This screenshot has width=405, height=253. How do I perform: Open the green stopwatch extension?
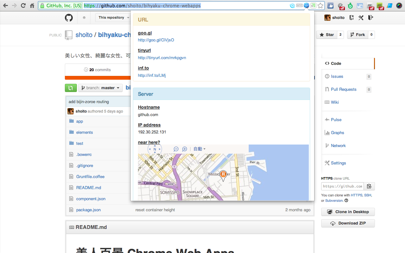coord(350,6)
